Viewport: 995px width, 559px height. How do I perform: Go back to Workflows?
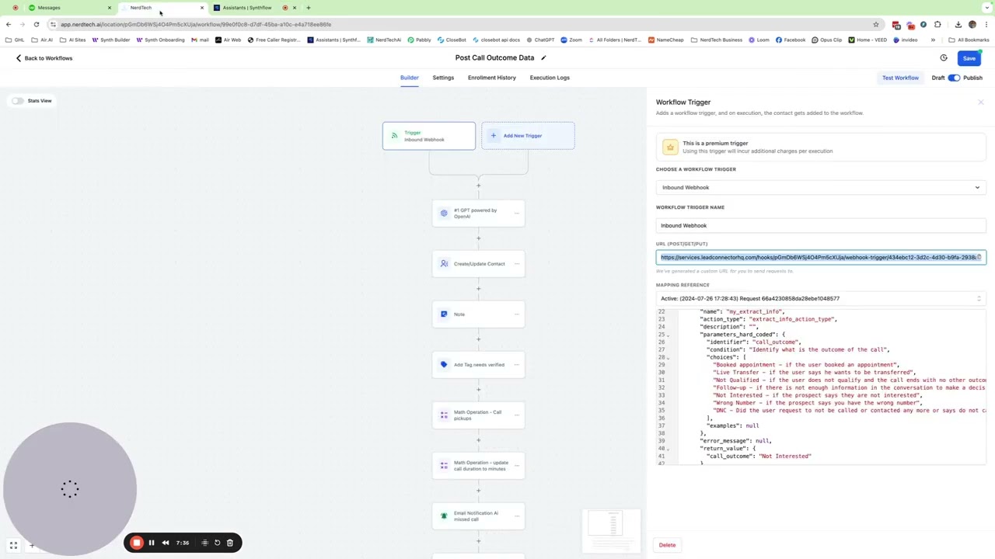point(44,58)
